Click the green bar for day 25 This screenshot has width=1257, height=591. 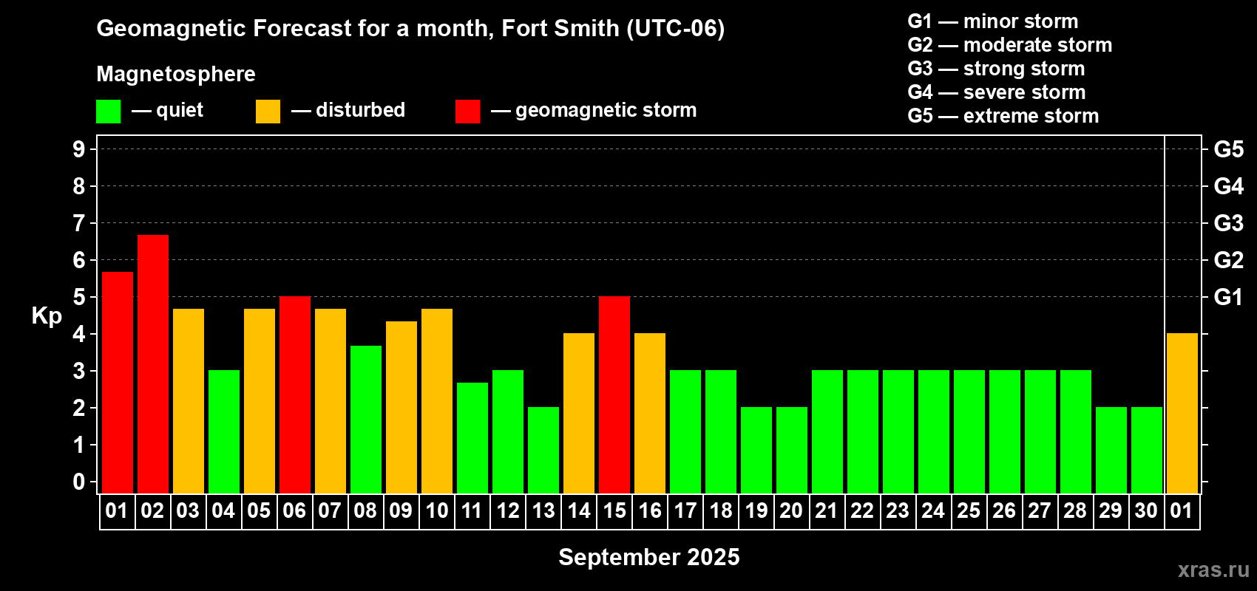pyautogui.click(x=969, y=432)
